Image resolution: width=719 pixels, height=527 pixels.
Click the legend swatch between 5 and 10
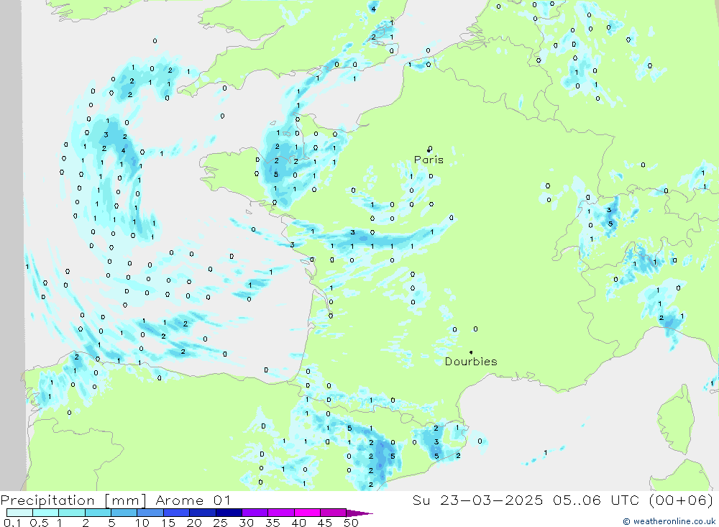point(124,513)
